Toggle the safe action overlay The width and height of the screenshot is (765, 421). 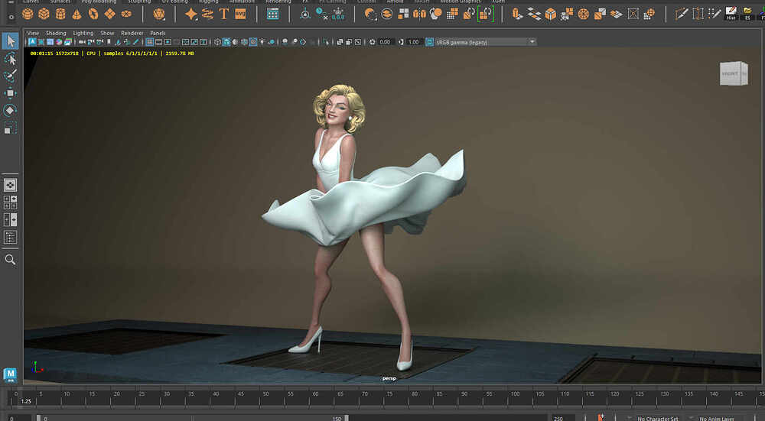click(194, 42)
